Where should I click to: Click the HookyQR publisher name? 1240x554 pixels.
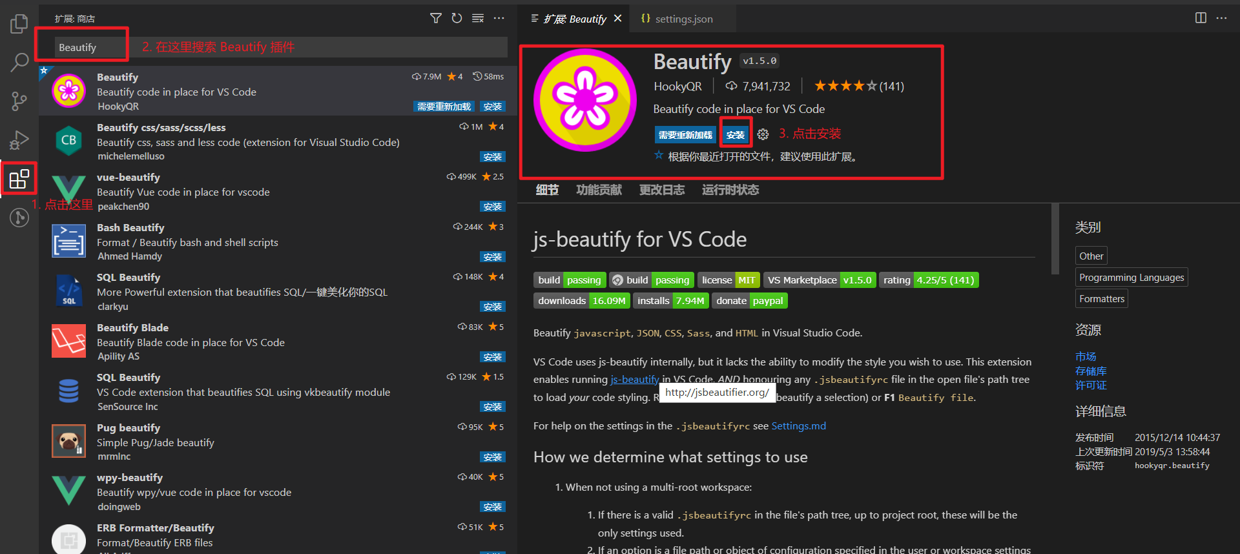677,87
